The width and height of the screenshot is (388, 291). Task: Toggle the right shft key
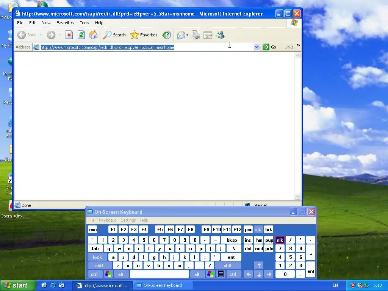tap(228, 266)
